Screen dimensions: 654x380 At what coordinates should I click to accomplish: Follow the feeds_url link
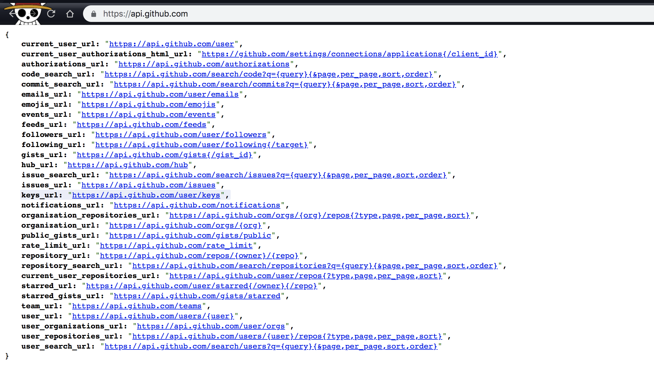click(142, 124)
